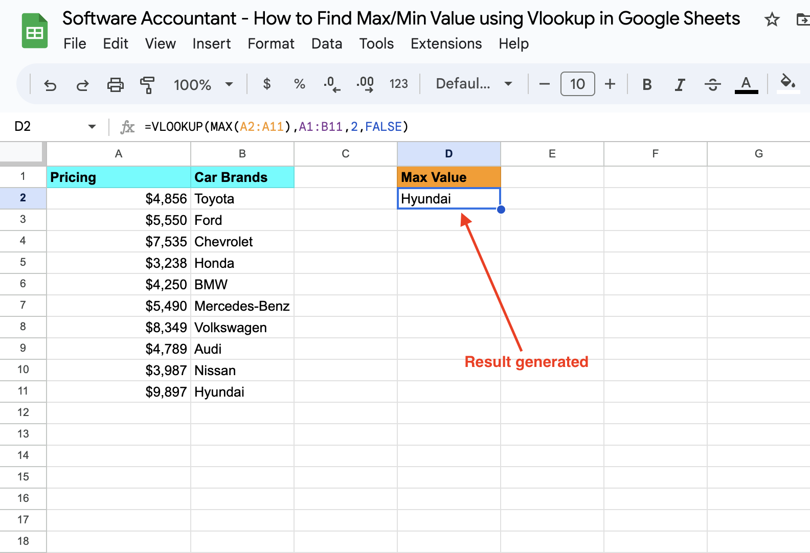
Task: Select the Nissan cell
Action: [242, 371]
